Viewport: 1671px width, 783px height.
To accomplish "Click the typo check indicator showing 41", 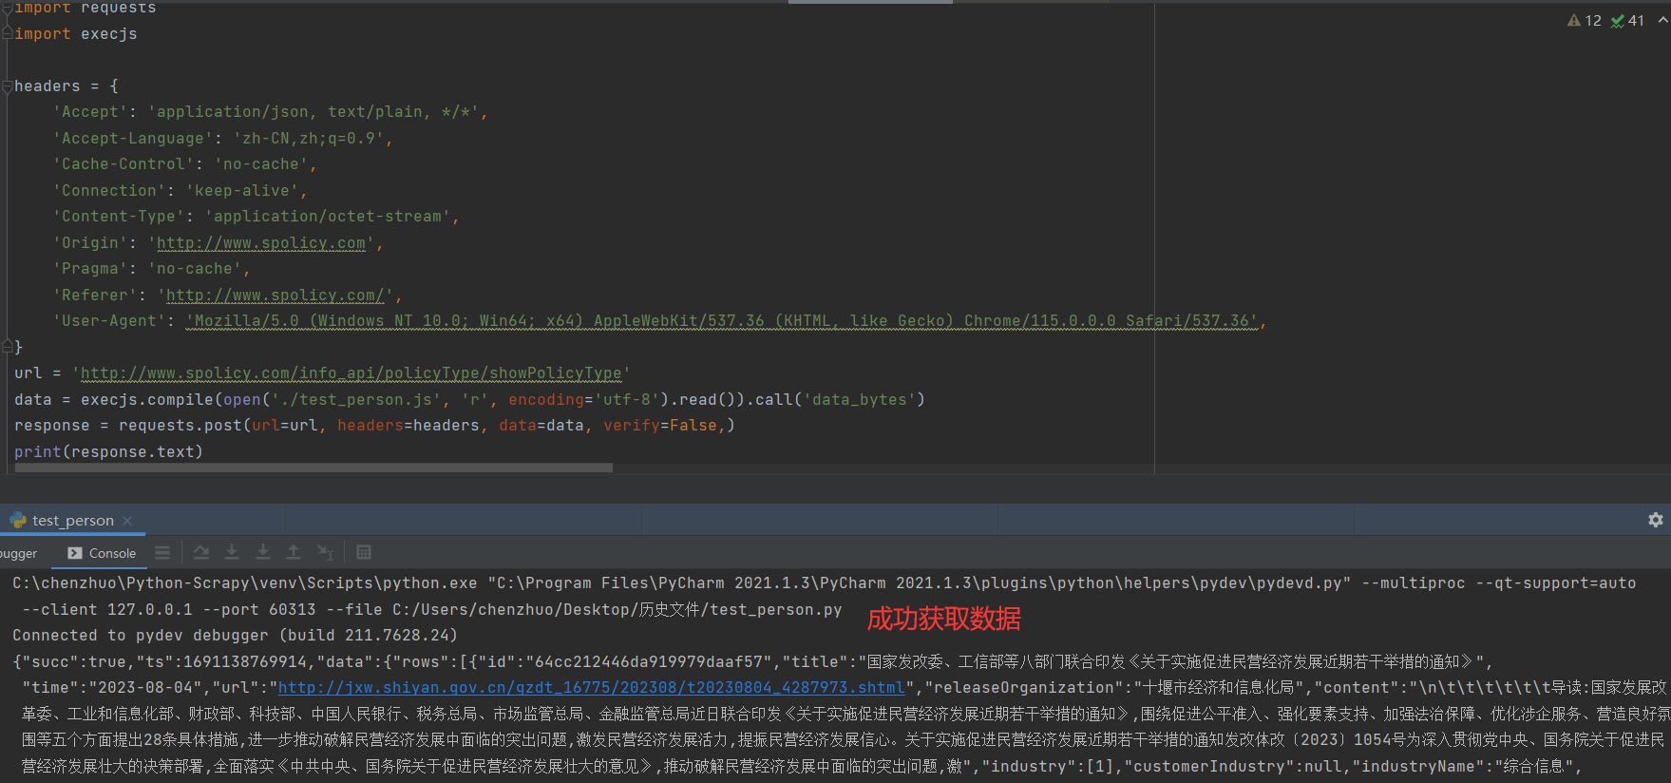I will tap(1627, 20).
